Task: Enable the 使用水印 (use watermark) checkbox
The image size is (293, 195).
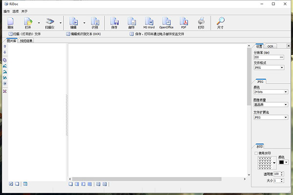Action: pyautogui.click(x=256, y=153)
